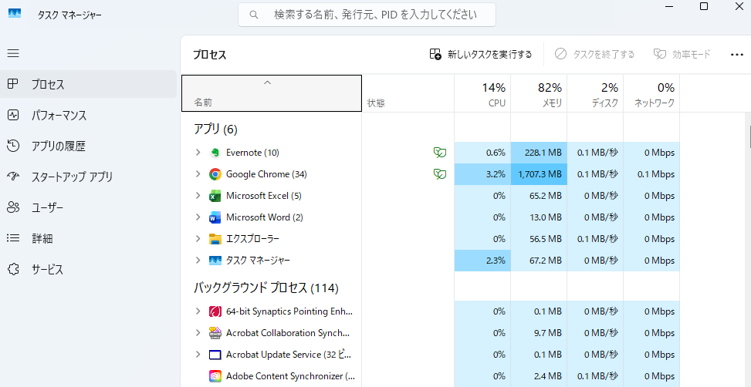Expand the Google Chrome process group

(x=198, y=174)
